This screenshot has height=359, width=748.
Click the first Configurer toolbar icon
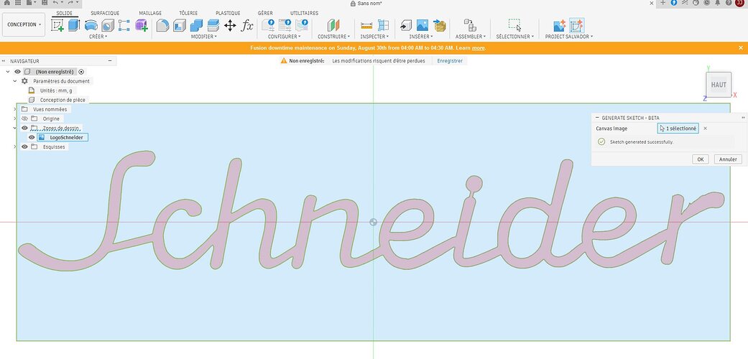268,25
